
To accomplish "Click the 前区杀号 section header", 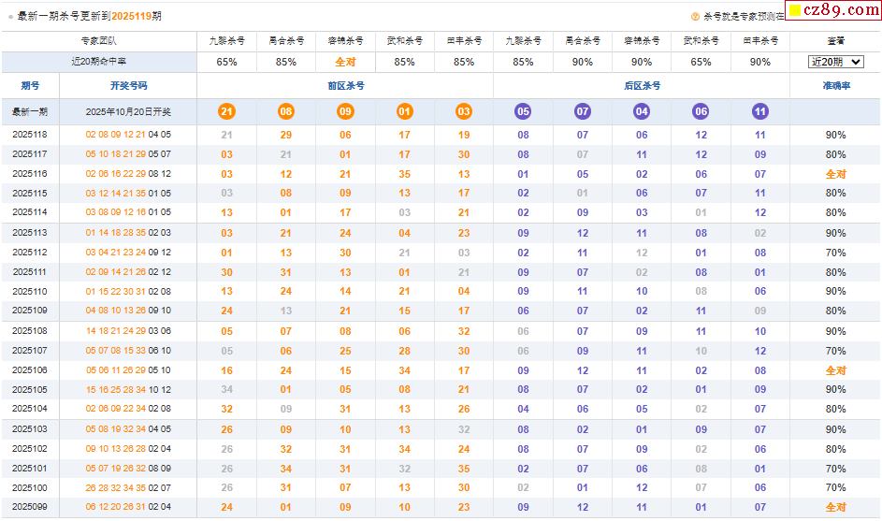I will point(345,85).
